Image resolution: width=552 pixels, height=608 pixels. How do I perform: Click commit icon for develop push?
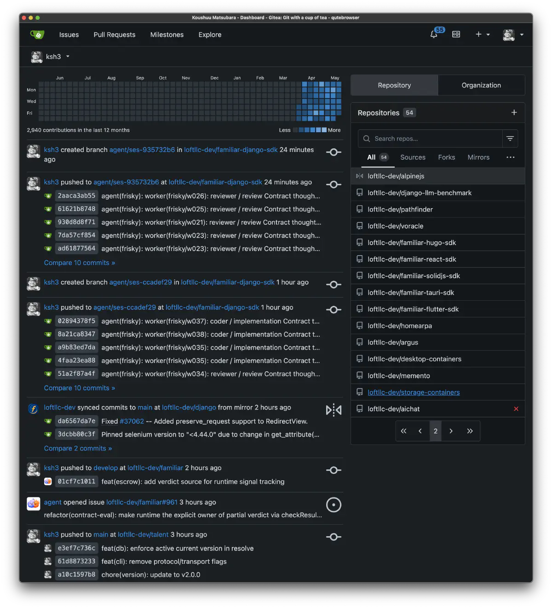(333, 470)
